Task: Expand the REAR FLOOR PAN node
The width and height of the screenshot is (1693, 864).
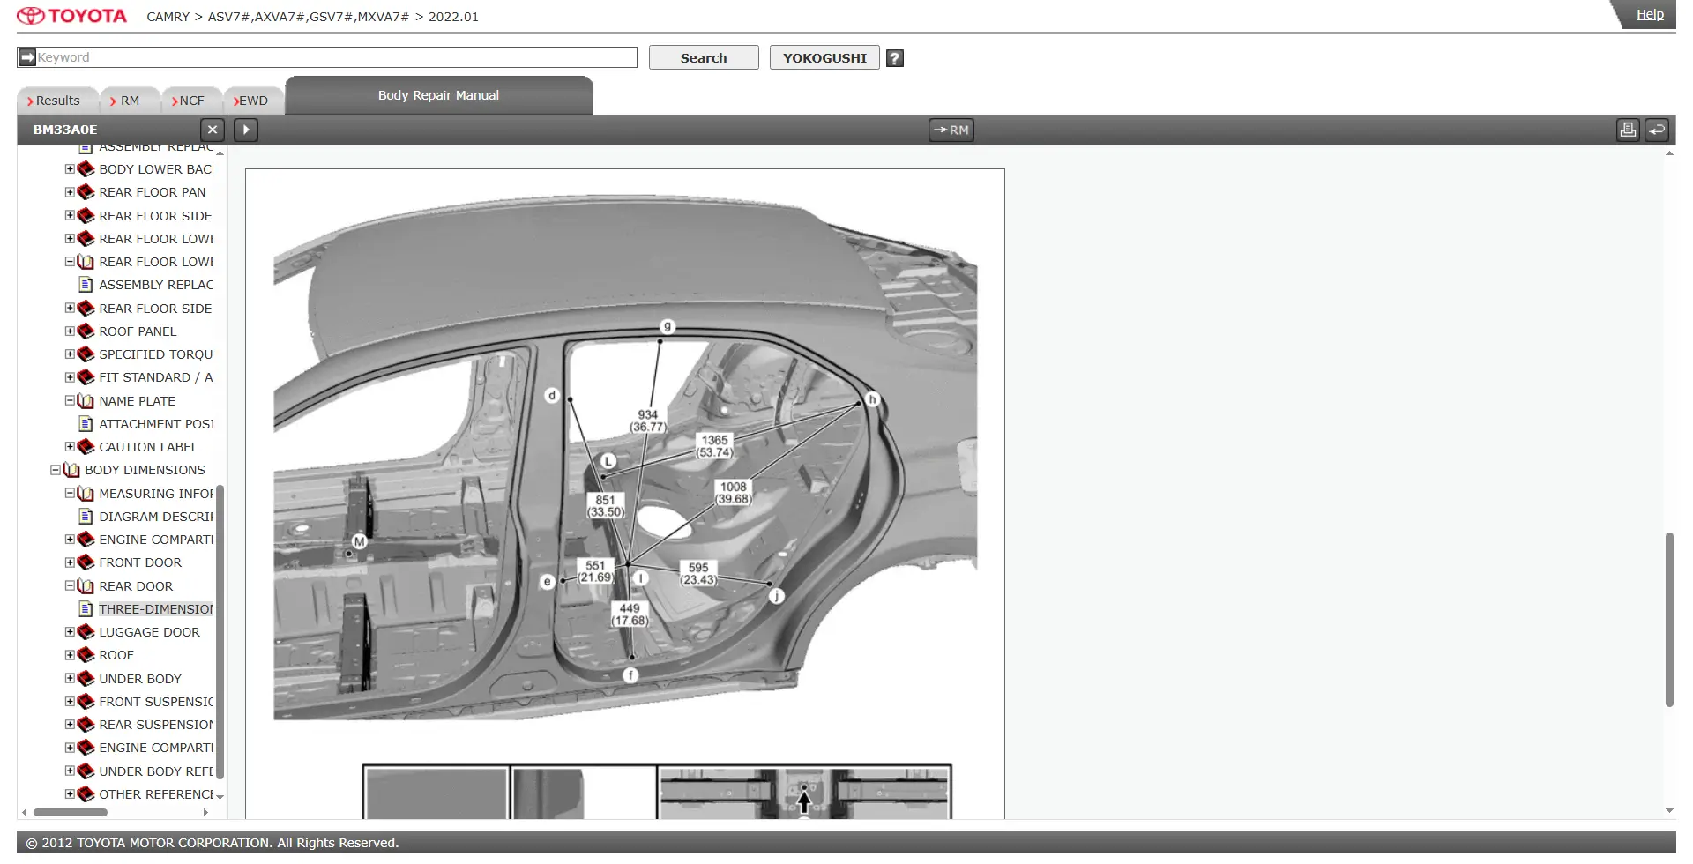Action: [70, 191]
